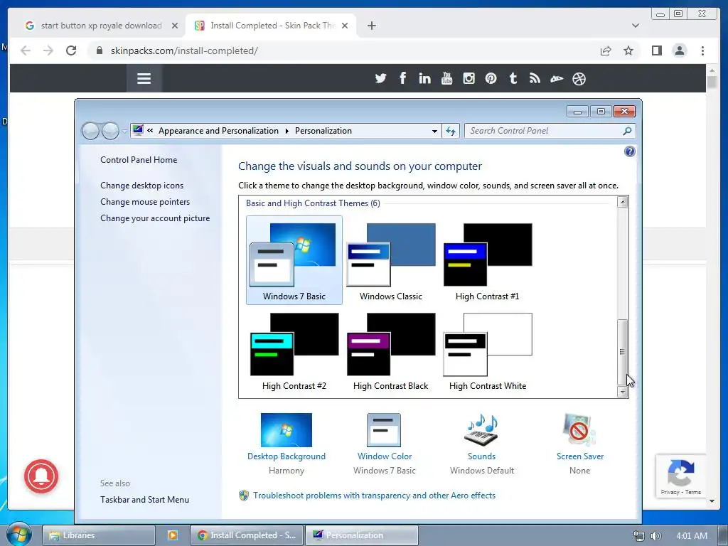Choose the High Contrast White theme
Viewport: 728px width, 546px height.
pos(488,351)
